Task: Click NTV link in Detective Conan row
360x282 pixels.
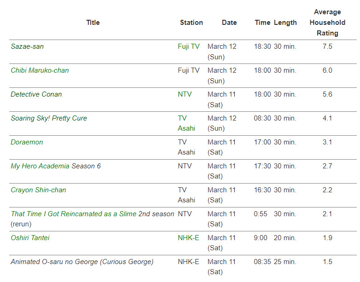Action: (x=185, y=94)
